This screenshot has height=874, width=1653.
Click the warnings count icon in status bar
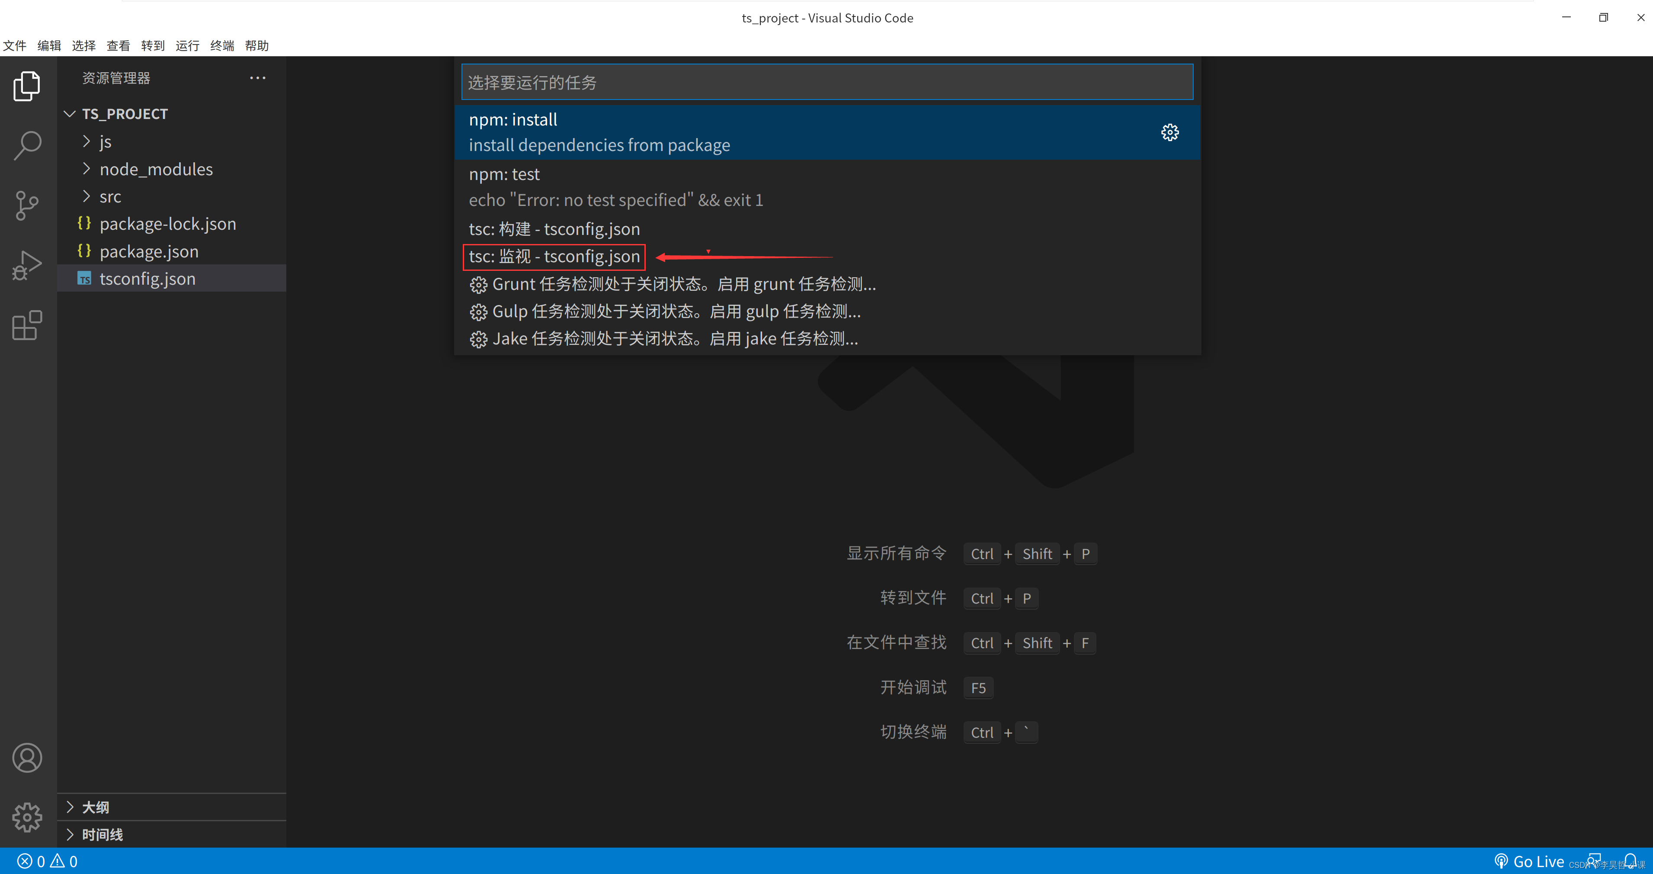click(57, 861)
